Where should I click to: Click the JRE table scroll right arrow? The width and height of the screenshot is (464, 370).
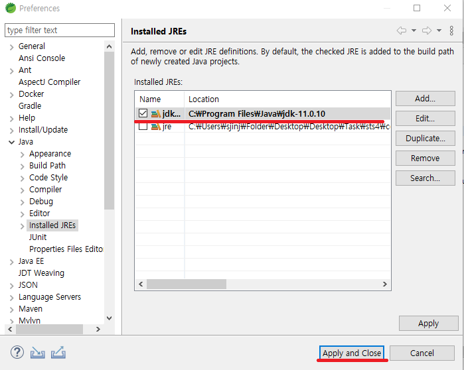click(385, 284)
